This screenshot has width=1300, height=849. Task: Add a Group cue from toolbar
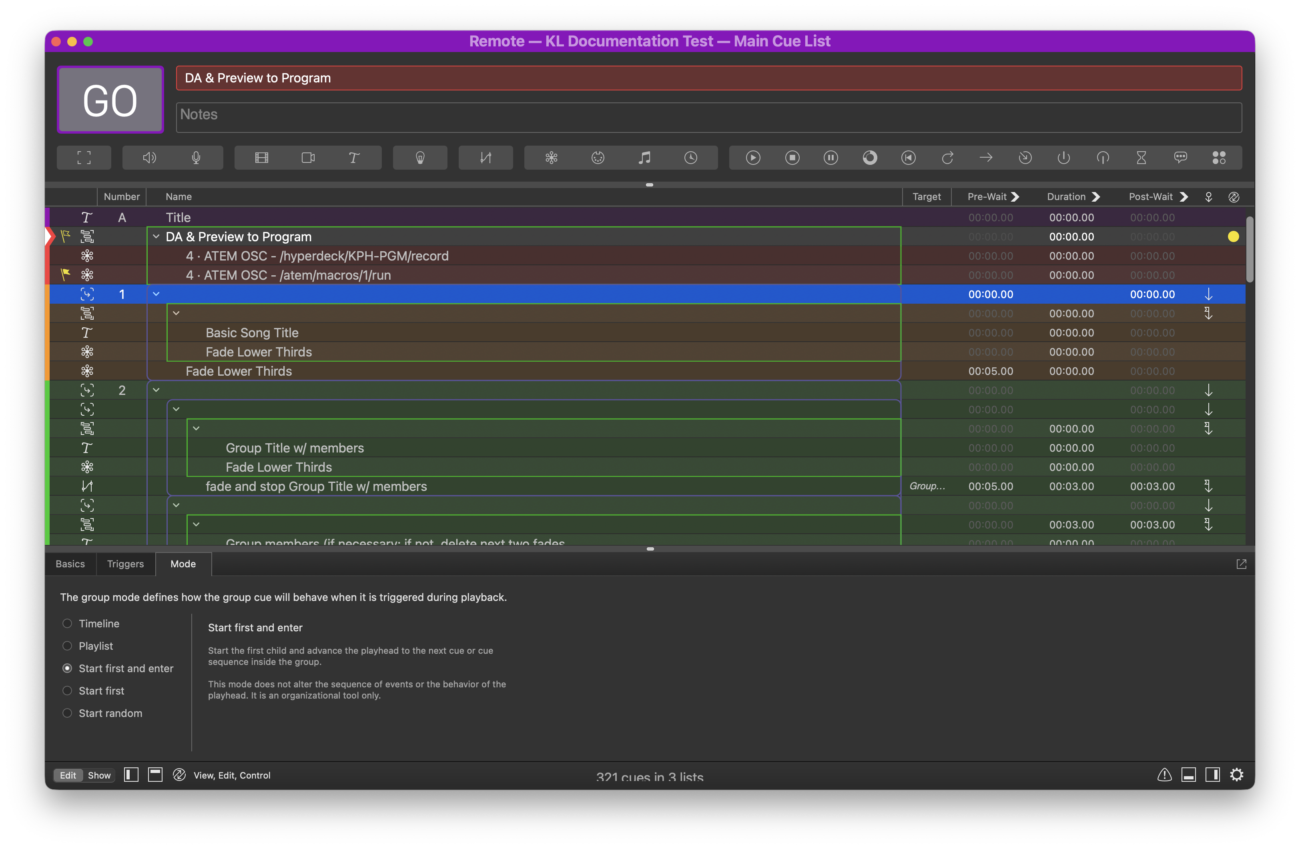point(84,158)
